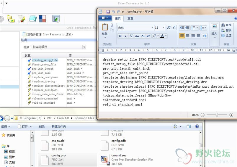
Task: Expand the paste options arrow
Action: point(105,38)
